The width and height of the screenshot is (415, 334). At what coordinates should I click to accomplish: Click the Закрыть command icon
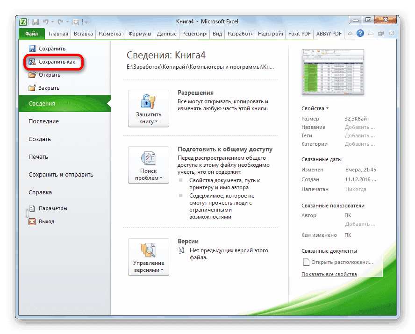(33, 87)
